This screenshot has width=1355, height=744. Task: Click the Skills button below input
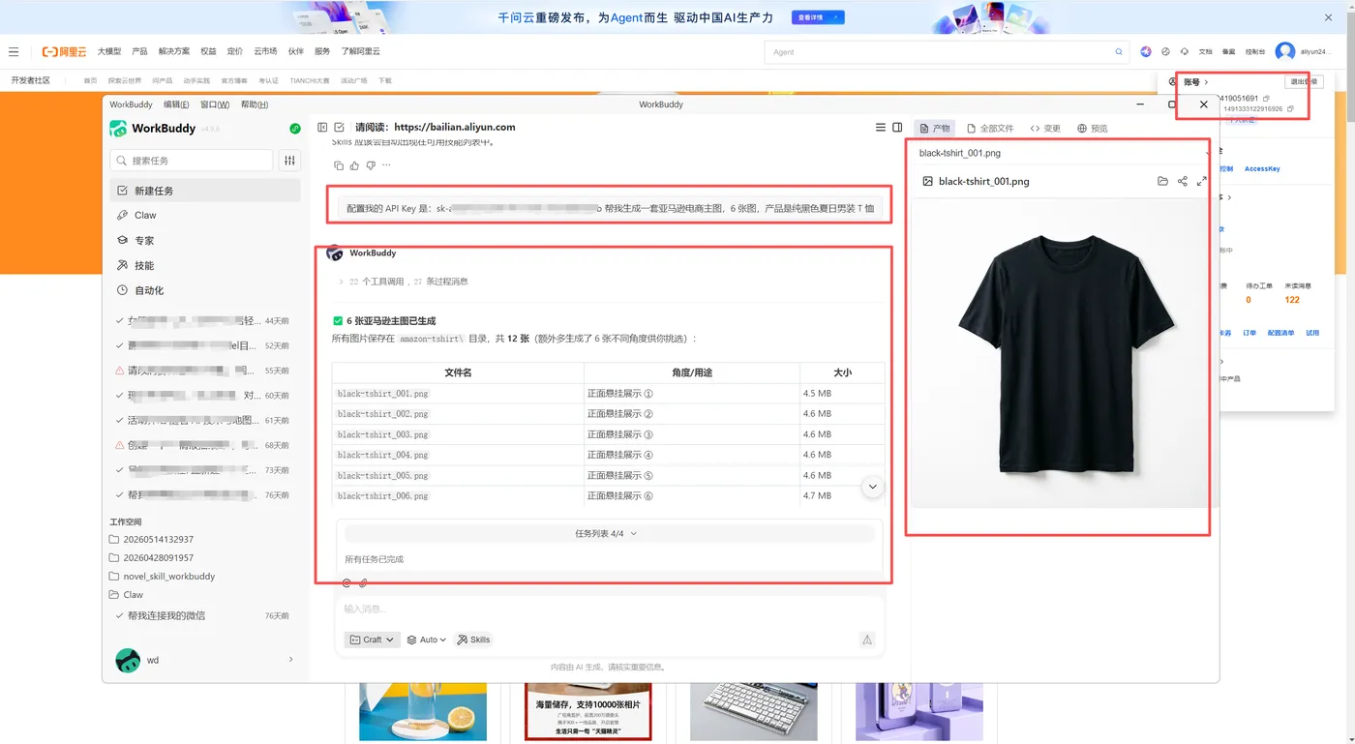click(474, 640)
